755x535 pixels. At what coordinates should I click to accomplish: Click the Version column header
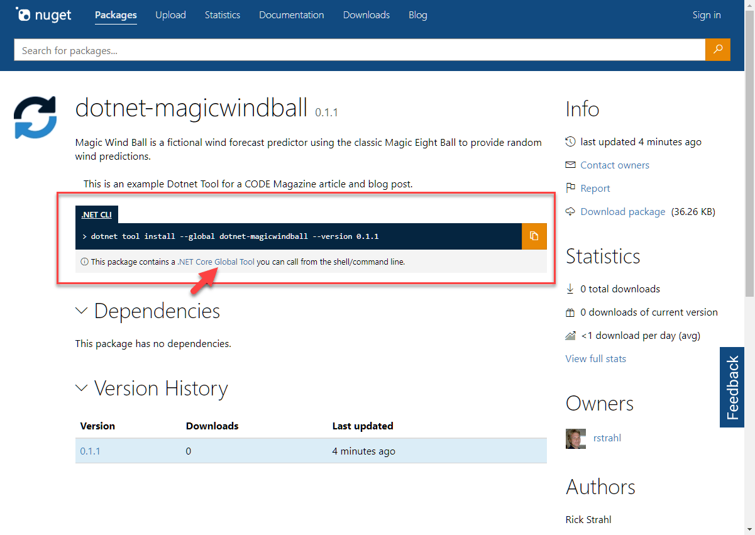tap(97, 426)
